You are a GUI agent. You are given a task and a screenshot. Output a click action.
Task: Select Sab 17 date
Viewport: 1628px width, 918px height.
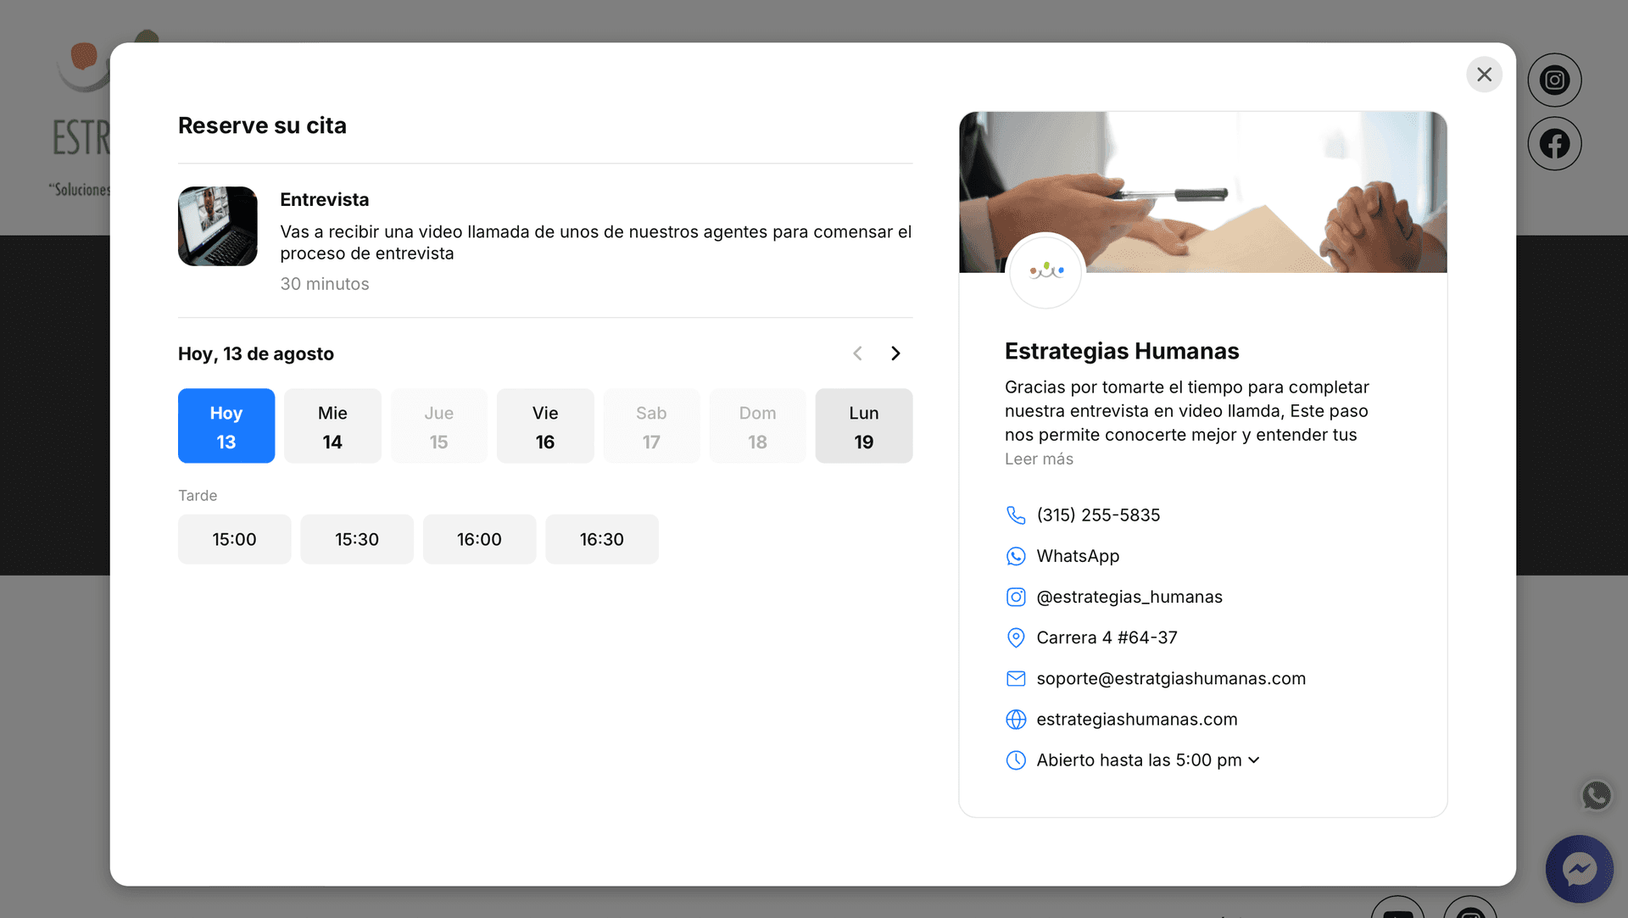pos(651,426)
